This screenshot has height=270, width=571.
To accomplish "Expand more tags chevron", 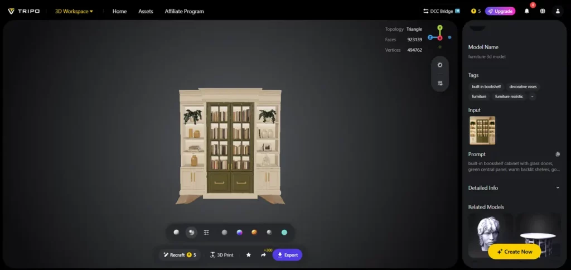I will (532, 97).
